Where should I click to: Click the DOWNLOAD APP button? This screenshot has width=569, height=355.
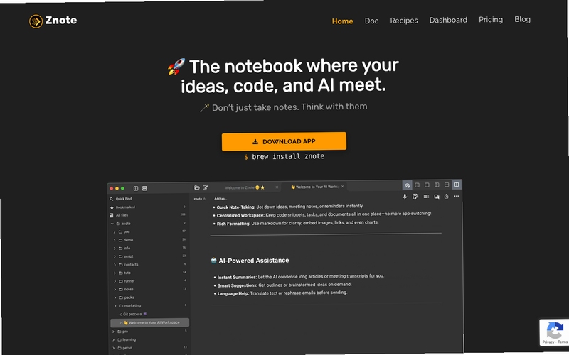pyautogui.click(x=284, y=141)
